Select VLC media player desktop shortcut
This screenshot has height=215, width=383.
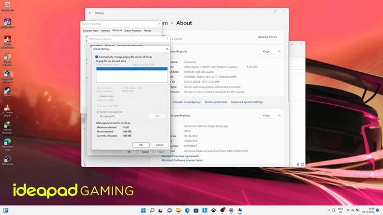(x=7, y=110)
